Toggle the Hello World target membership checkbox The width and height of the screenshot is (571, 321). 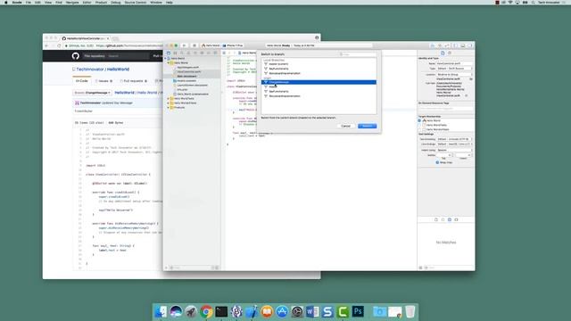(x=419, y=120)
